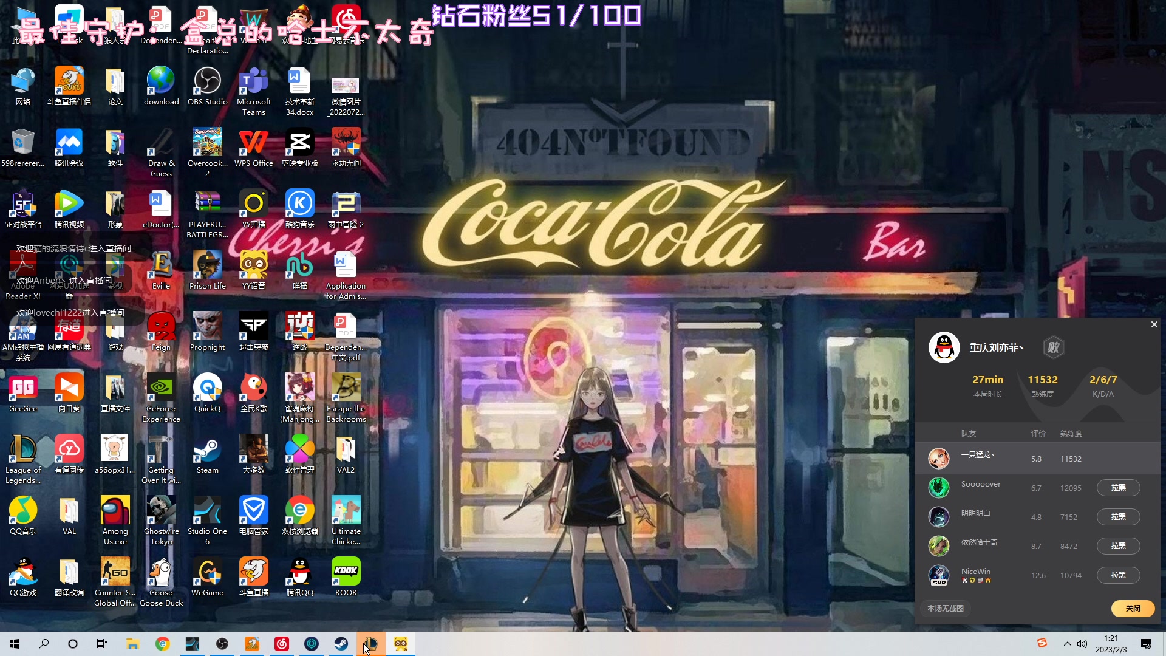
Task: Open the League of Legends desktop icon
Action: click(x=23, y=450)
